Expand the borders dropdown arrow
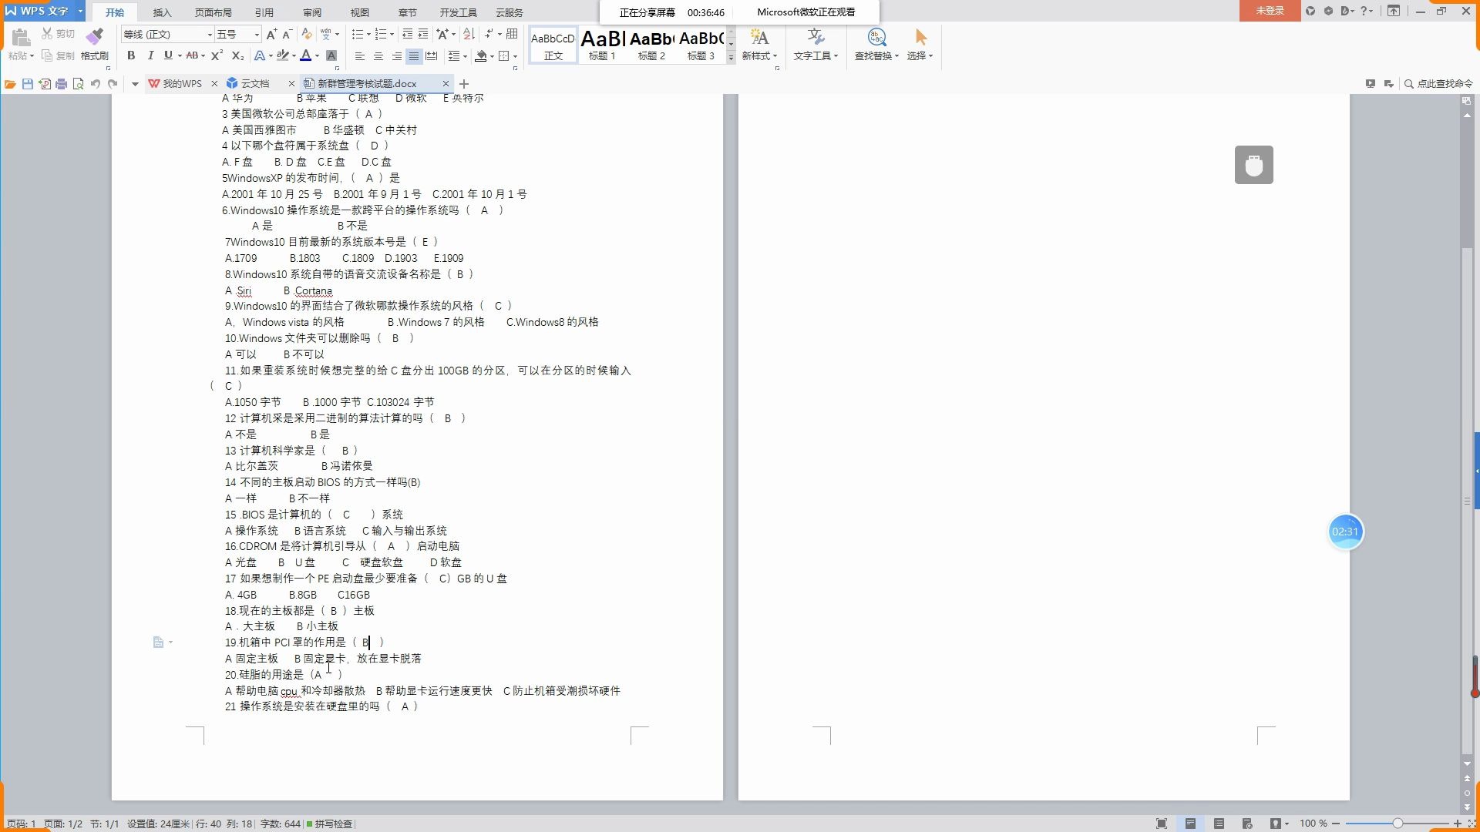 (x=515, y=56)
